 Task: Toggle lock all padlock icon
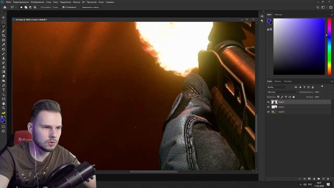coord(293,97)
